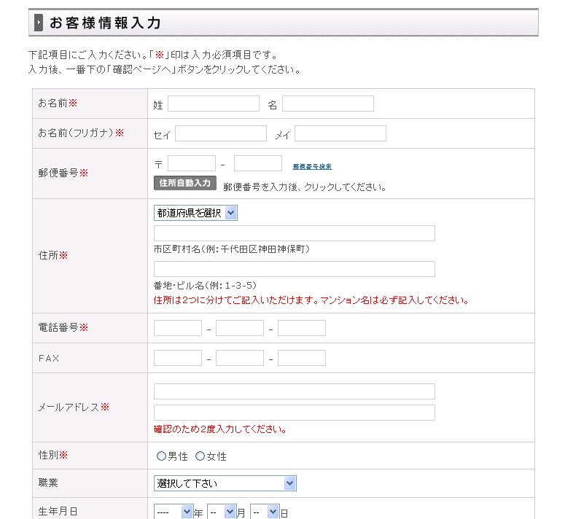The image size is (565, 519).
Task: Select the 男性 radio button
Action: coord(161,456)
